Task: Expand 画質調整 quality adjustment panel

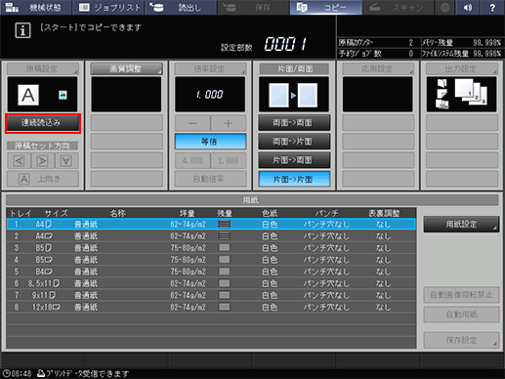Action: coord(126,68)
